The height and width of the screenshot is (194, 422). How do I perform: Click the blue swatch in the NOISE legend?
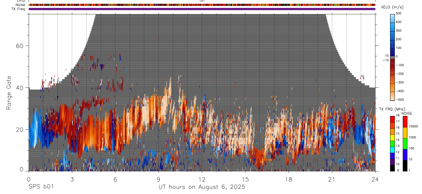405,154
